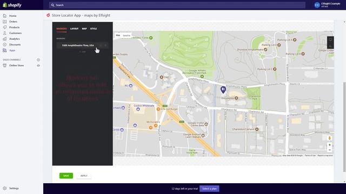Switch map to Map view
346x194 pixels.
[118, 36]
